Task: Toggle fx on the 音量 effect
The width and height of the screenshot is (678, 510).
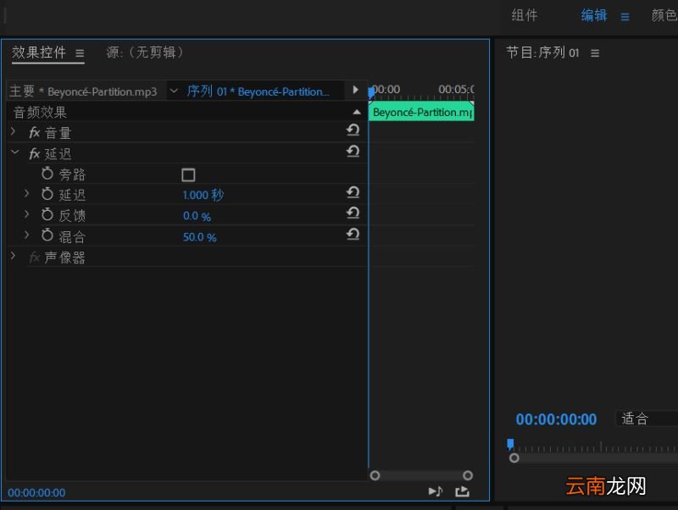Action: click(x=35, y=132)
